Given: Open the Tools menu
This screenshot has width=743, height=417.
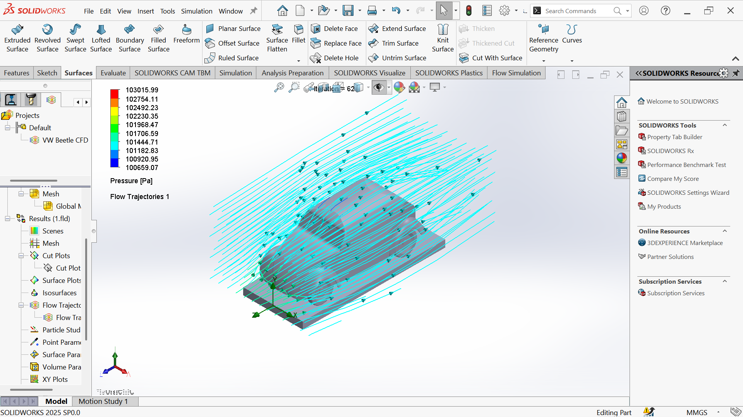Looking at the screenshot, I should coord(168,11).
